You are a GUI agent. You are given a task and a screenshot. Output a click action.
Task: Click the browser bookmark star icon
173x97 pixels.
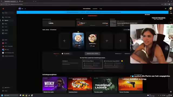coord(162,4)
